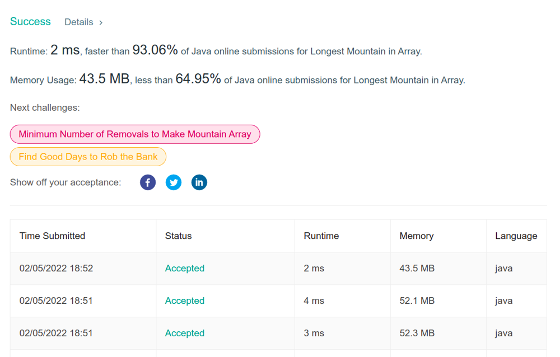Open the Accepted submission with 4 ms runtime

click(x=185, y=301)
